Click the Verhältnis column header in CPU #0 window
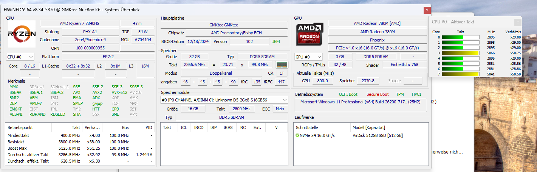 pyautogui.click(x=513, y=32)
